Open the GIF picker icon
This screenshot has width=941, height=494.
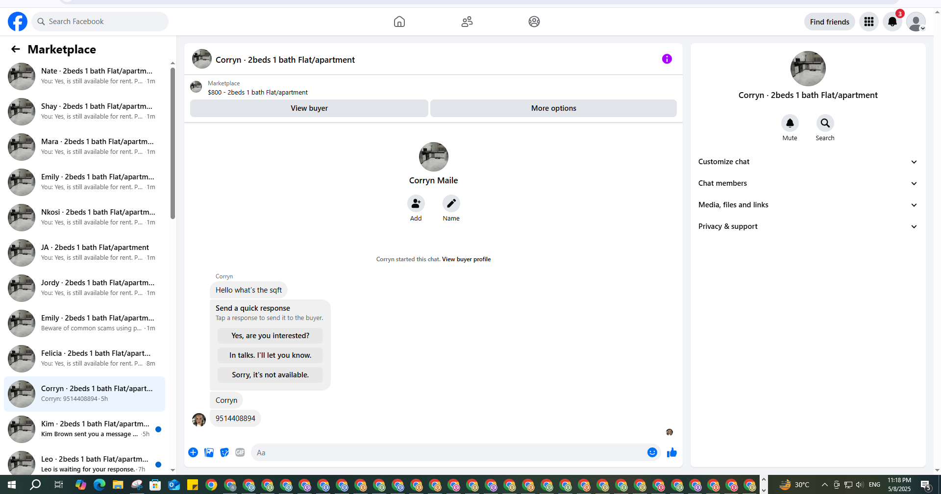(x=240, y=452)
